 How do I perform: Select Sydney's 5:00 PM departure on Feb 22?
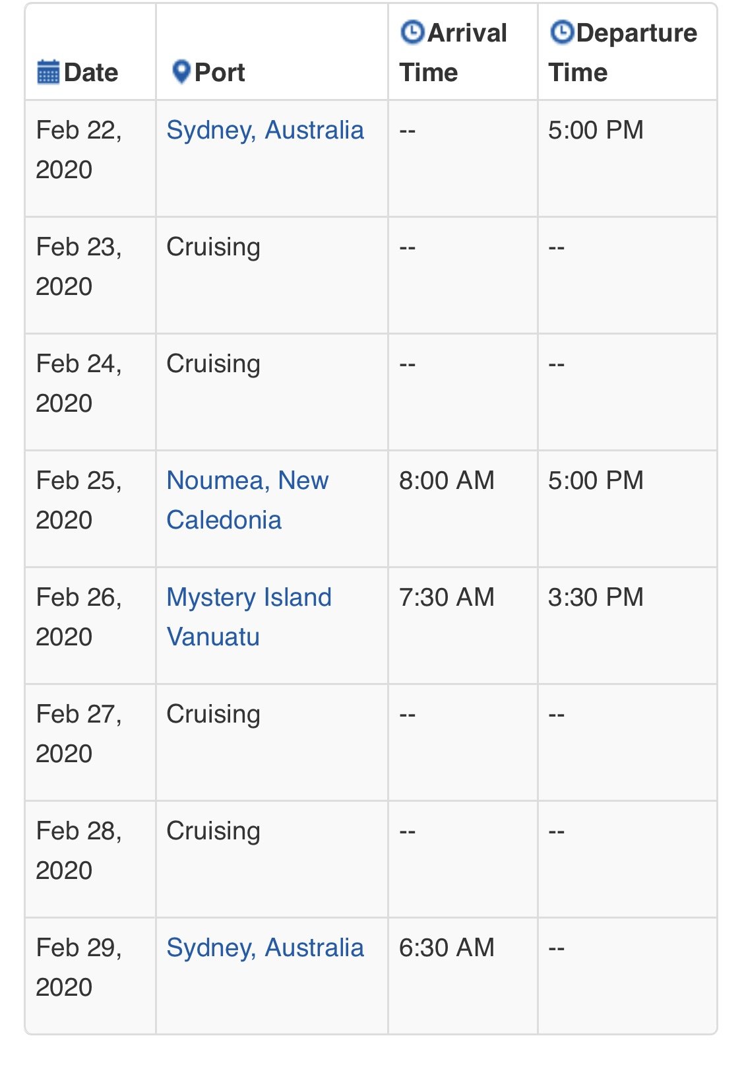click(596, 130)
